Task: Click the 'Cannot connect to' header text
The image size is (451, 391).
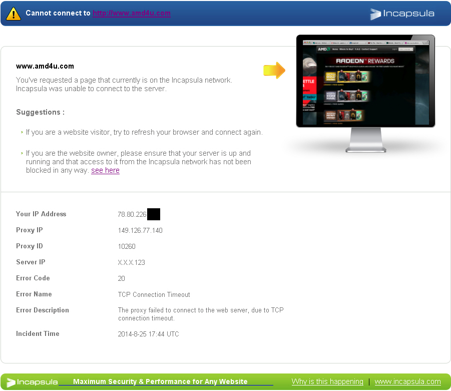Action: click(58, 13)
